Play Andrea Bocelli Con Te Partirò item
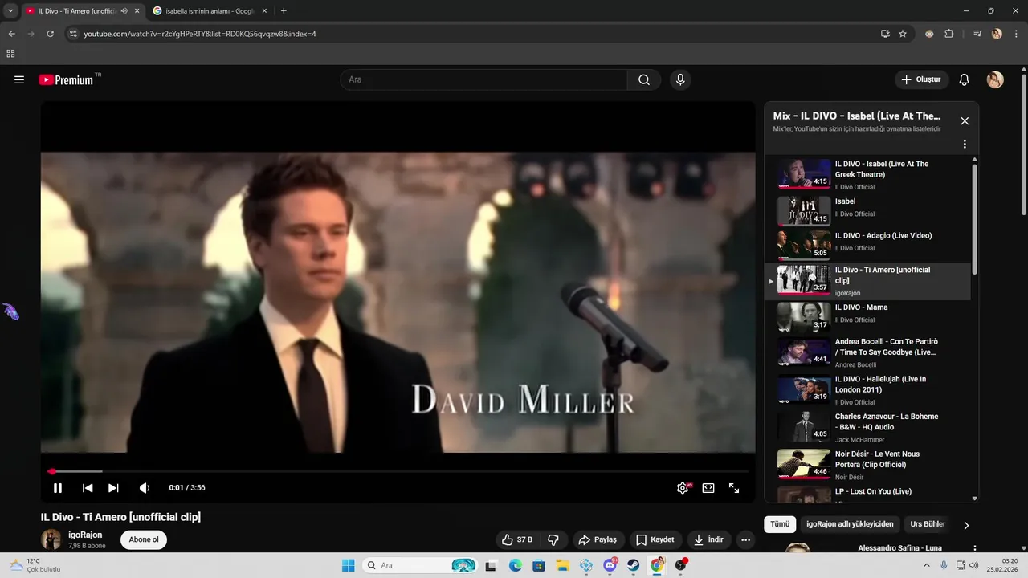This screenshot has width=1028, height=578. (x=867, y=354)
